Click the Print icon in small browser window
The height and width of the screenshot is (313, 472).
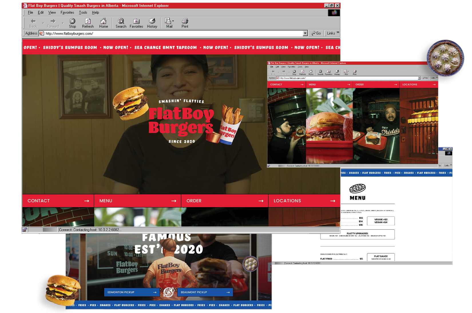tap(355, 72)
